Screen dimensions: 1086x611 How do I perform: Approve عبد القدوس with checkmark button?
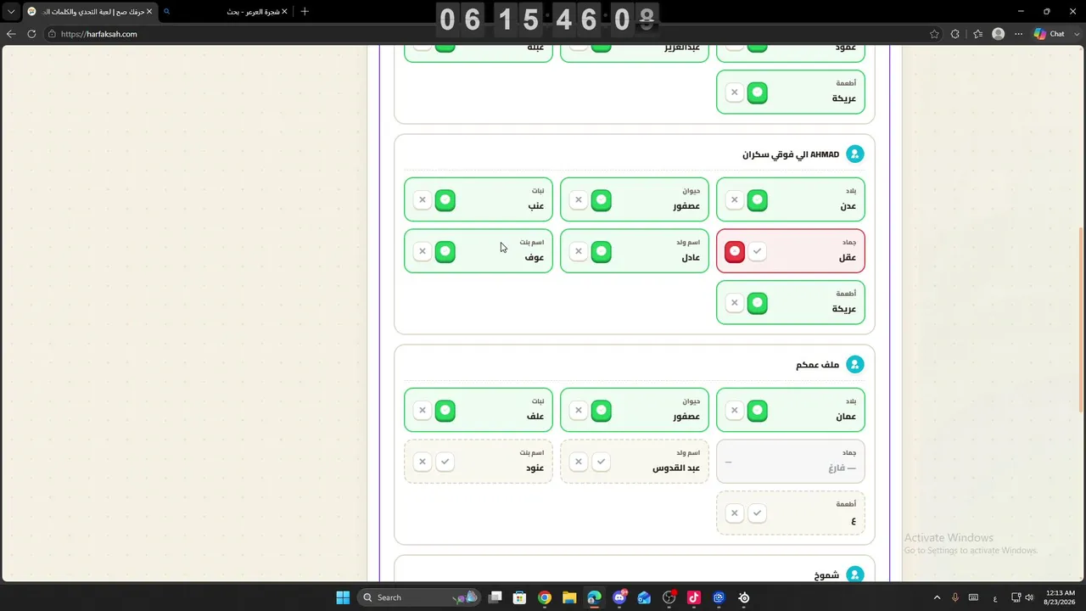click(601, 462)
